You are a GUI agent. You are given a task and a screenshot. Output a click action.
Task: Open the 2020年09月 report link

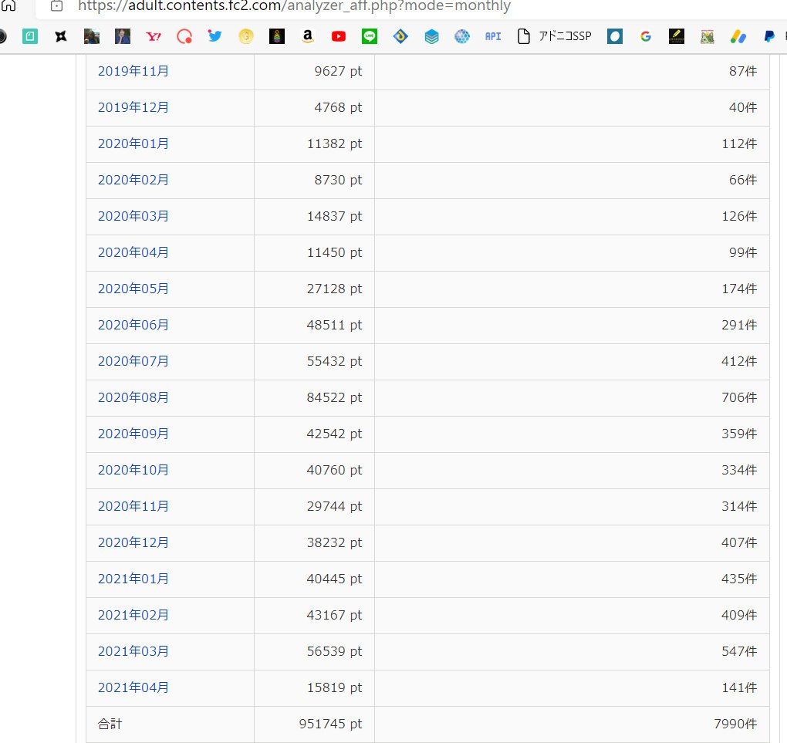(x=133, y=434)
